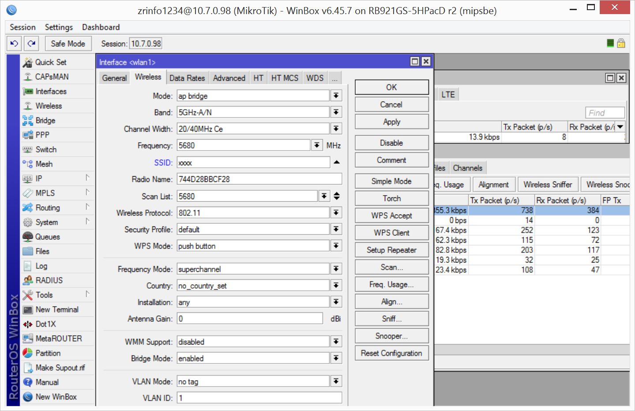Open New Terminal from the sidebar
This screenshot has height=411, width=635.
tap(58, 309)
